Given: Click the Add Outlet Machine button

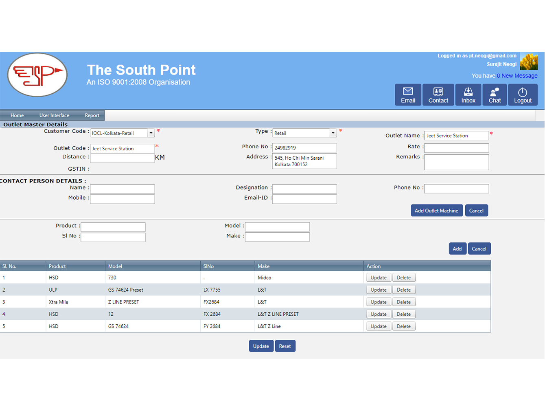Looking at the screenshot, I should click(436, 211).
